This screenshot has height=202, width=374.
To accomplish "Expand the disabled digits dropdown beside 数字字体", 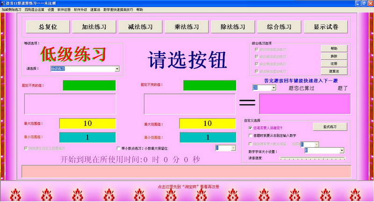I will click(316, 144).
